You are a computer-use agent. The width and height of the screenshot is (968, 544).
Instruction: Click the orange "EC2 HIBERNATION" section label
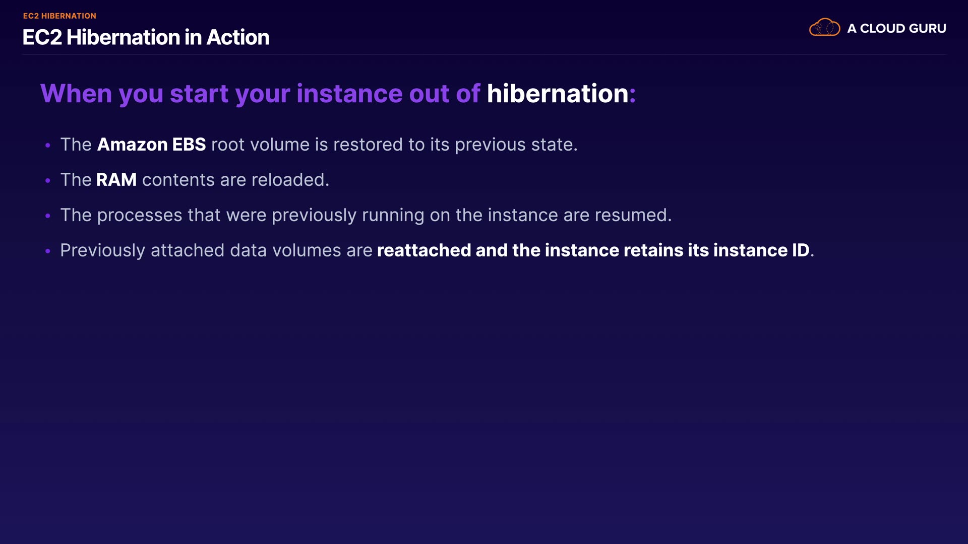(59, 16)
